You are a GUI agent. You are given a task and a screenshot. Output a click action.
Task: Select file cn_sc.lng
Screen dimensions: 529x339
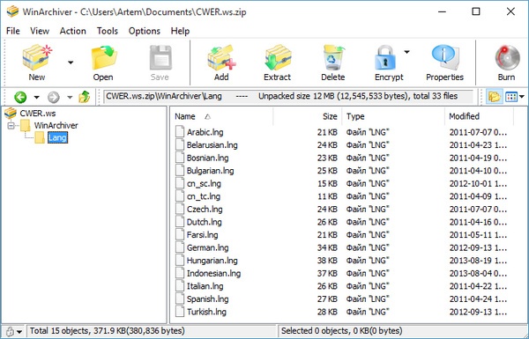pos(204,184)
